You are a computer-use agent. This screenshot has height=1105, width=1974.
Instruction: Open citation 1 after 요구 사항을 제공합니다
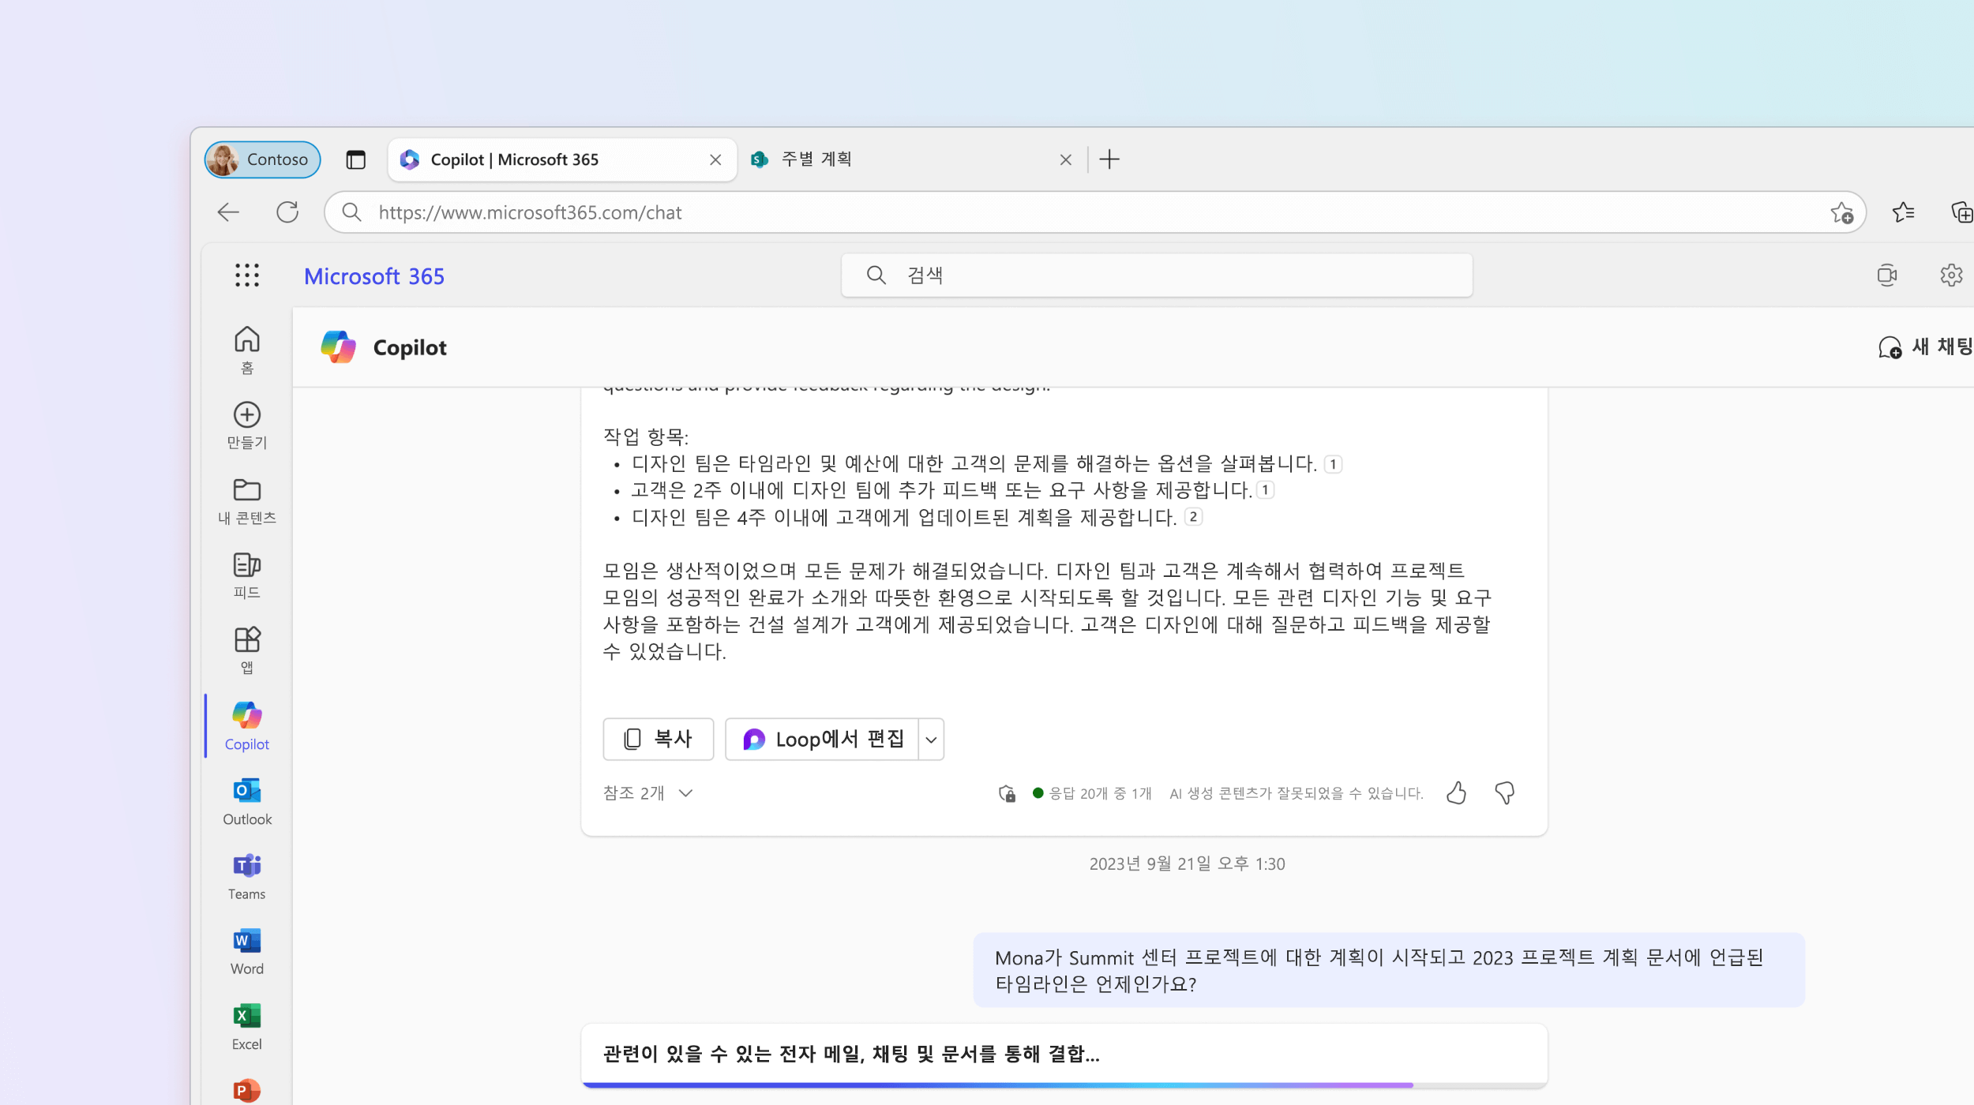pyautogui.click(x=1265, y=490)
